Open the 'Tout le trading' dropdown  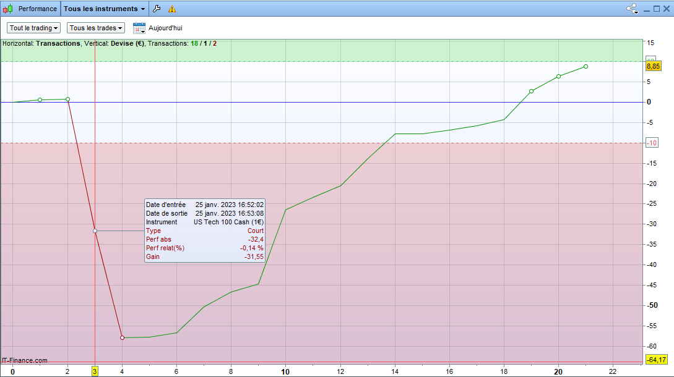point(34,28)
